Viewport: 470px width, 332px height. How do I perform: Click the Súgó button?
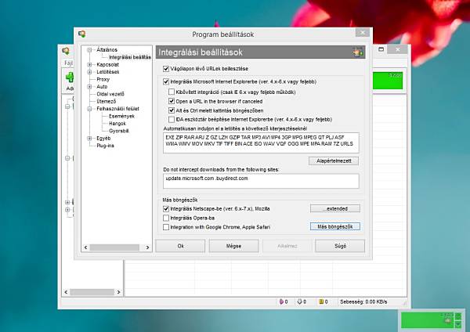tap(340, 246)
